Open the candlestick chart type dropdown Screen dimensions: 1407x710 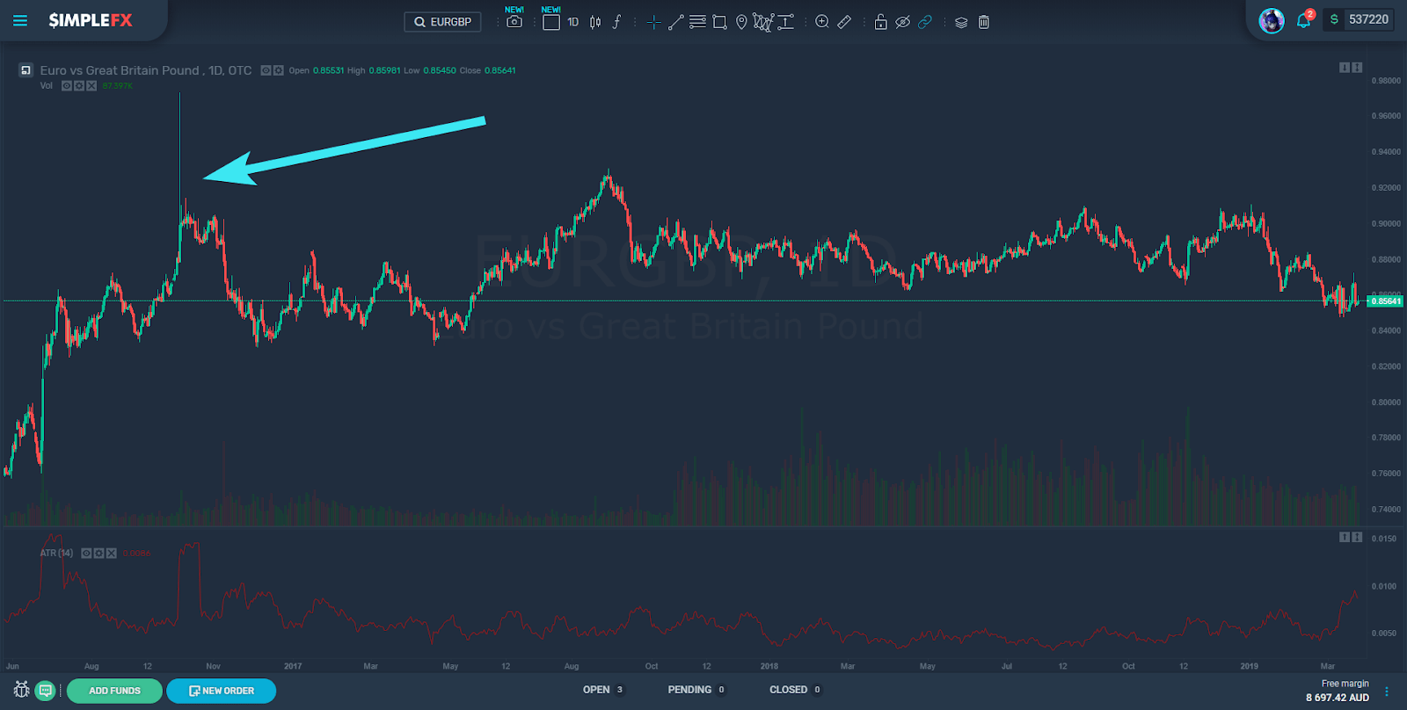point(595,22)
